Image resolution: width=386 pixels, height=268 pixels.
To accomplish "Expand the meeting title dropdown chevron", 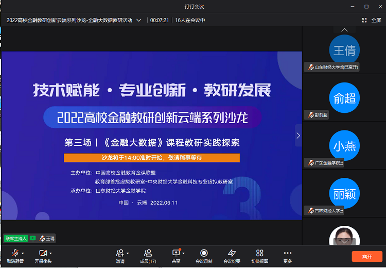I will pos(138,20).
